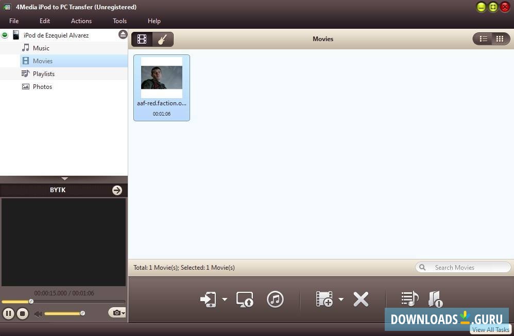The height and width of the screenshot is (336, 514).
Task: Mute the preview player audio
Action: (38, 313)
